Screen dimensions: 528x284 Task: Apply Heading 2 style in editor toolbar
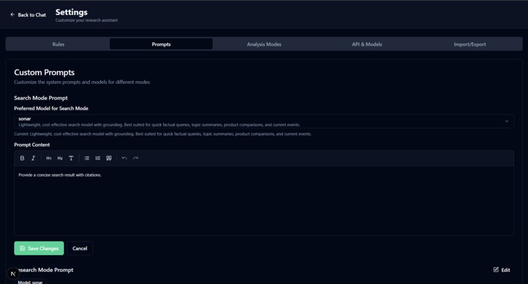pos(60,158)
